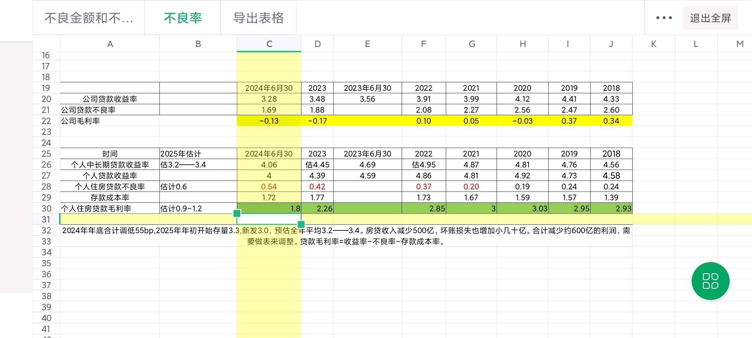Select the 2024年6月30 header cell in row 19
The width and height of the screenshot is (752, 338).
coord(269,88)
